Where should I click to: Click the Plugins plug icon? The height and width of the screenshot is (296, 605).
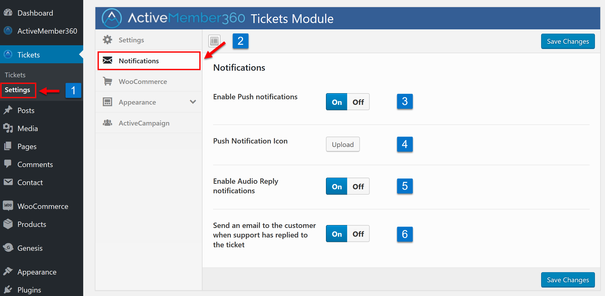[x=8, y=289]
